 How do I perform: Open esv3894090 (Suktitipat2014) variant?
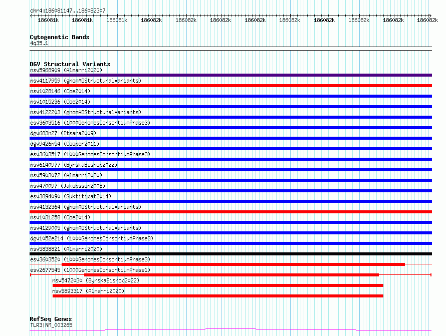tap(71, 196)
